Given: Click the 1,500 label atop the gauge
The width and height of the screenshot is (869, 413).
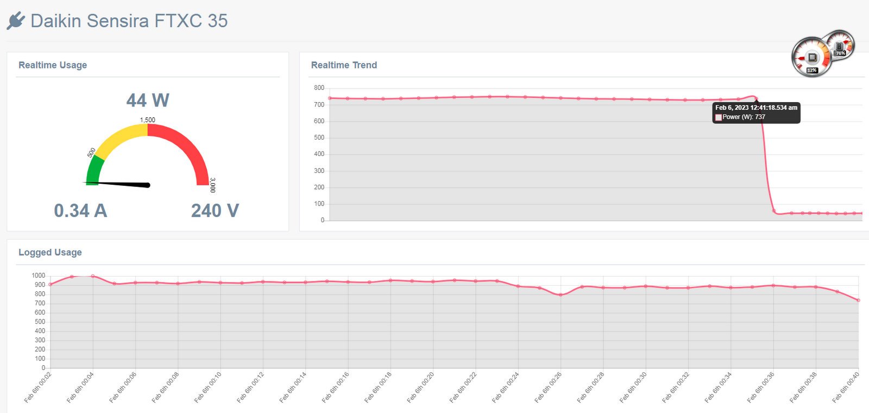Looking at the screenshot, I should point(148,120).
